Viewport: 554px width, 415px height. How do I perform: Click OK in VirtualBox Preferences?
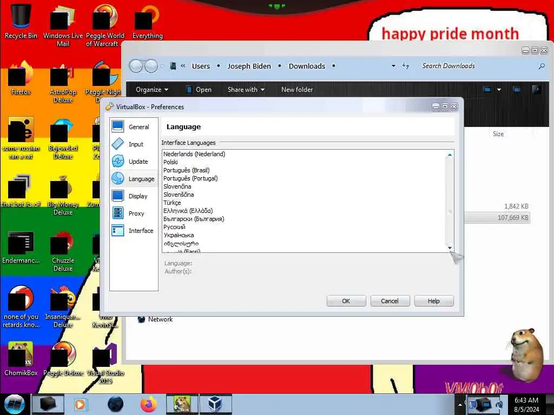pos(346,301)
